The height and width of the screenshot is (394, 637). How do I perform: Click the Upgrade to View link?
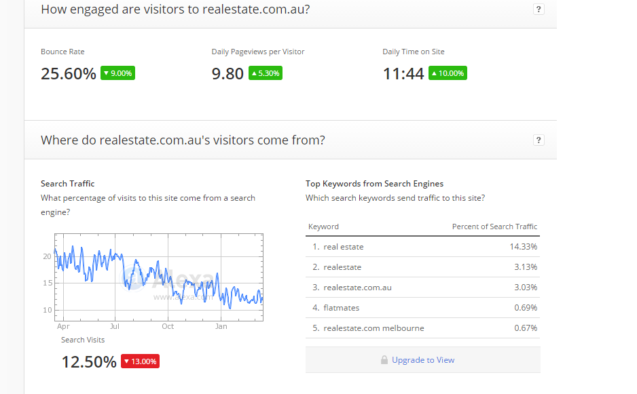pos(423,360)
